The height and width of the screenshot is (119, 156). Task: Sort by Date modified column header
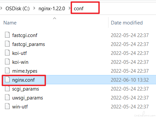click(127, 23)
